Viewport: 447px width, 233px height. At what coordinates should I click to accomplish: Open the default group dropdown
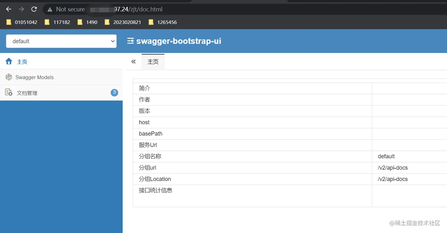pyautogui.click(x=61, y=41)
